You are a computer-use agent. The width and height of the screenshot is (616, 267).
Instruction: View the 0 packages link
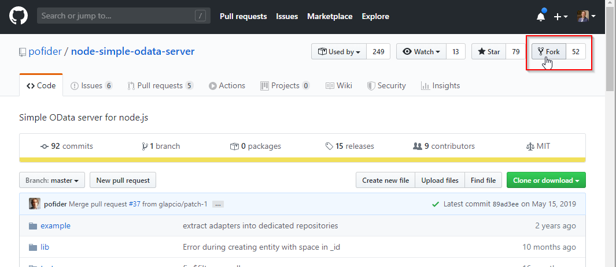point(255,146)
